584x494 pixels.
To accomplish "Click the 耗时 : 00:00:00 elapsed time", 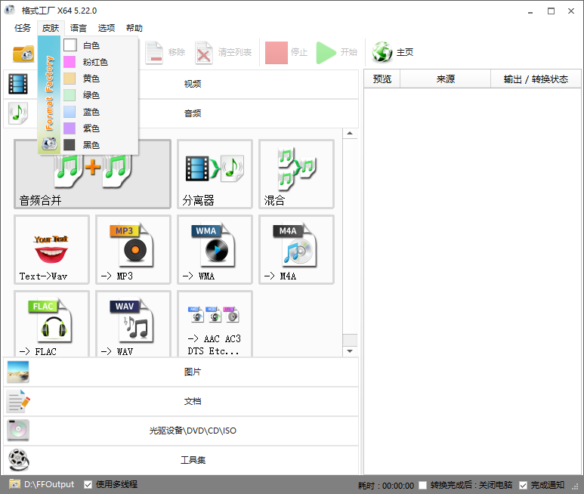I will [386, 486].
